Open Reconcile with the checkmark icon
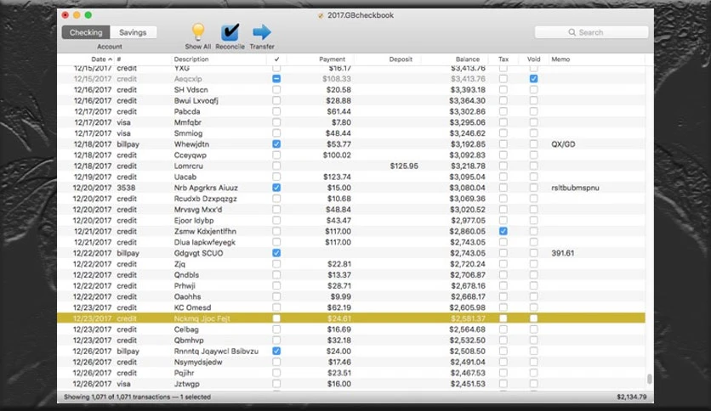Viewport: 711px width, 411px height. 230,32
